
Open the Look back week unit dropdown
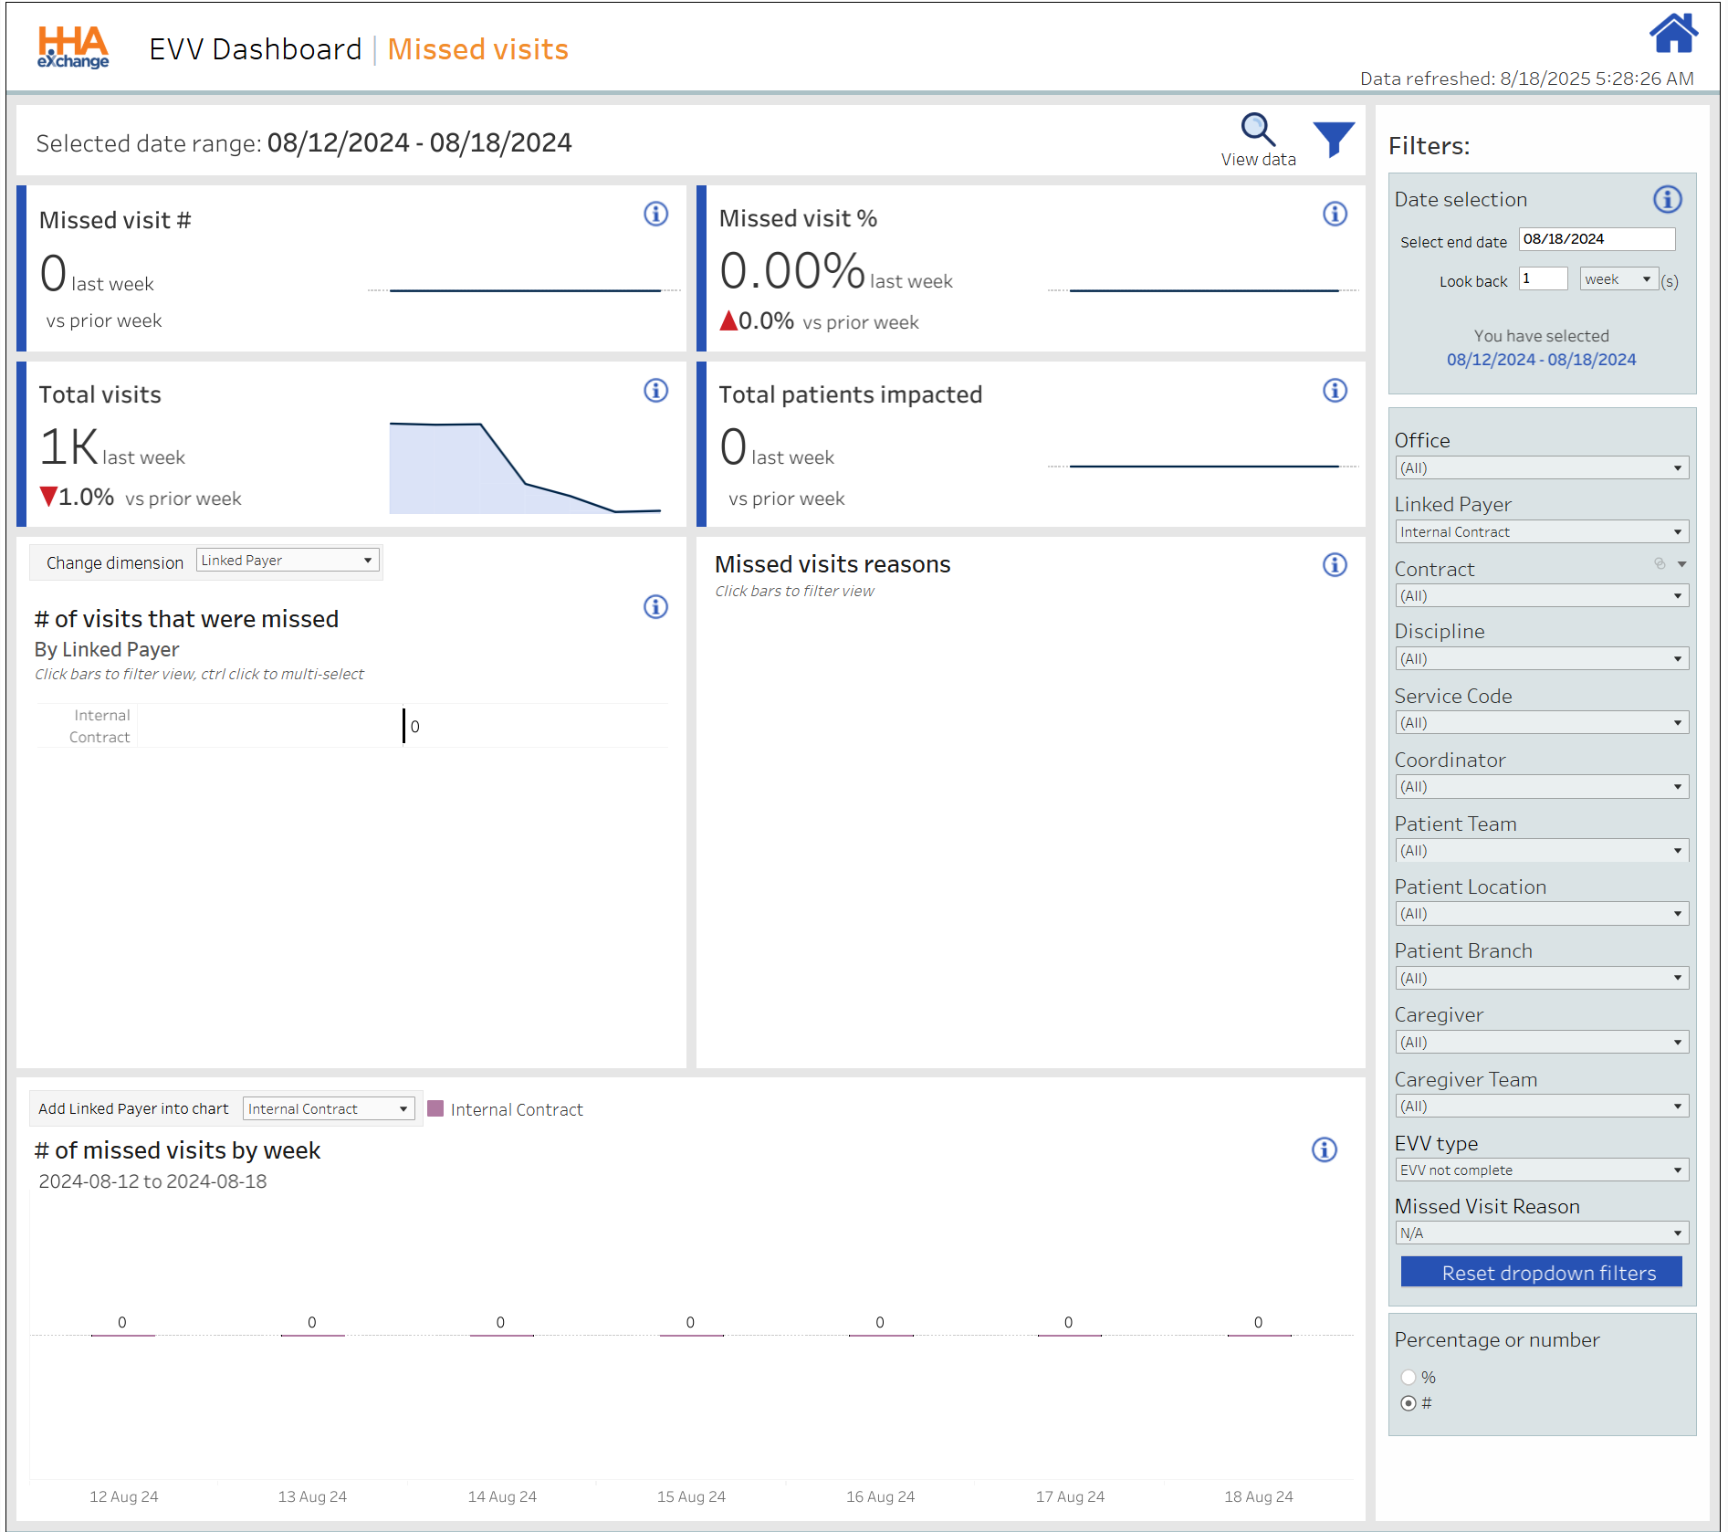1618,279
